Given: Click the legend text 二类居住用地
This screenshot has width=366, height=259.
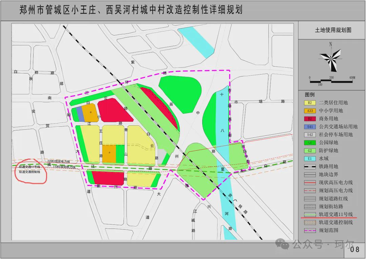Looking at the screenshot, I should point(333,103).
